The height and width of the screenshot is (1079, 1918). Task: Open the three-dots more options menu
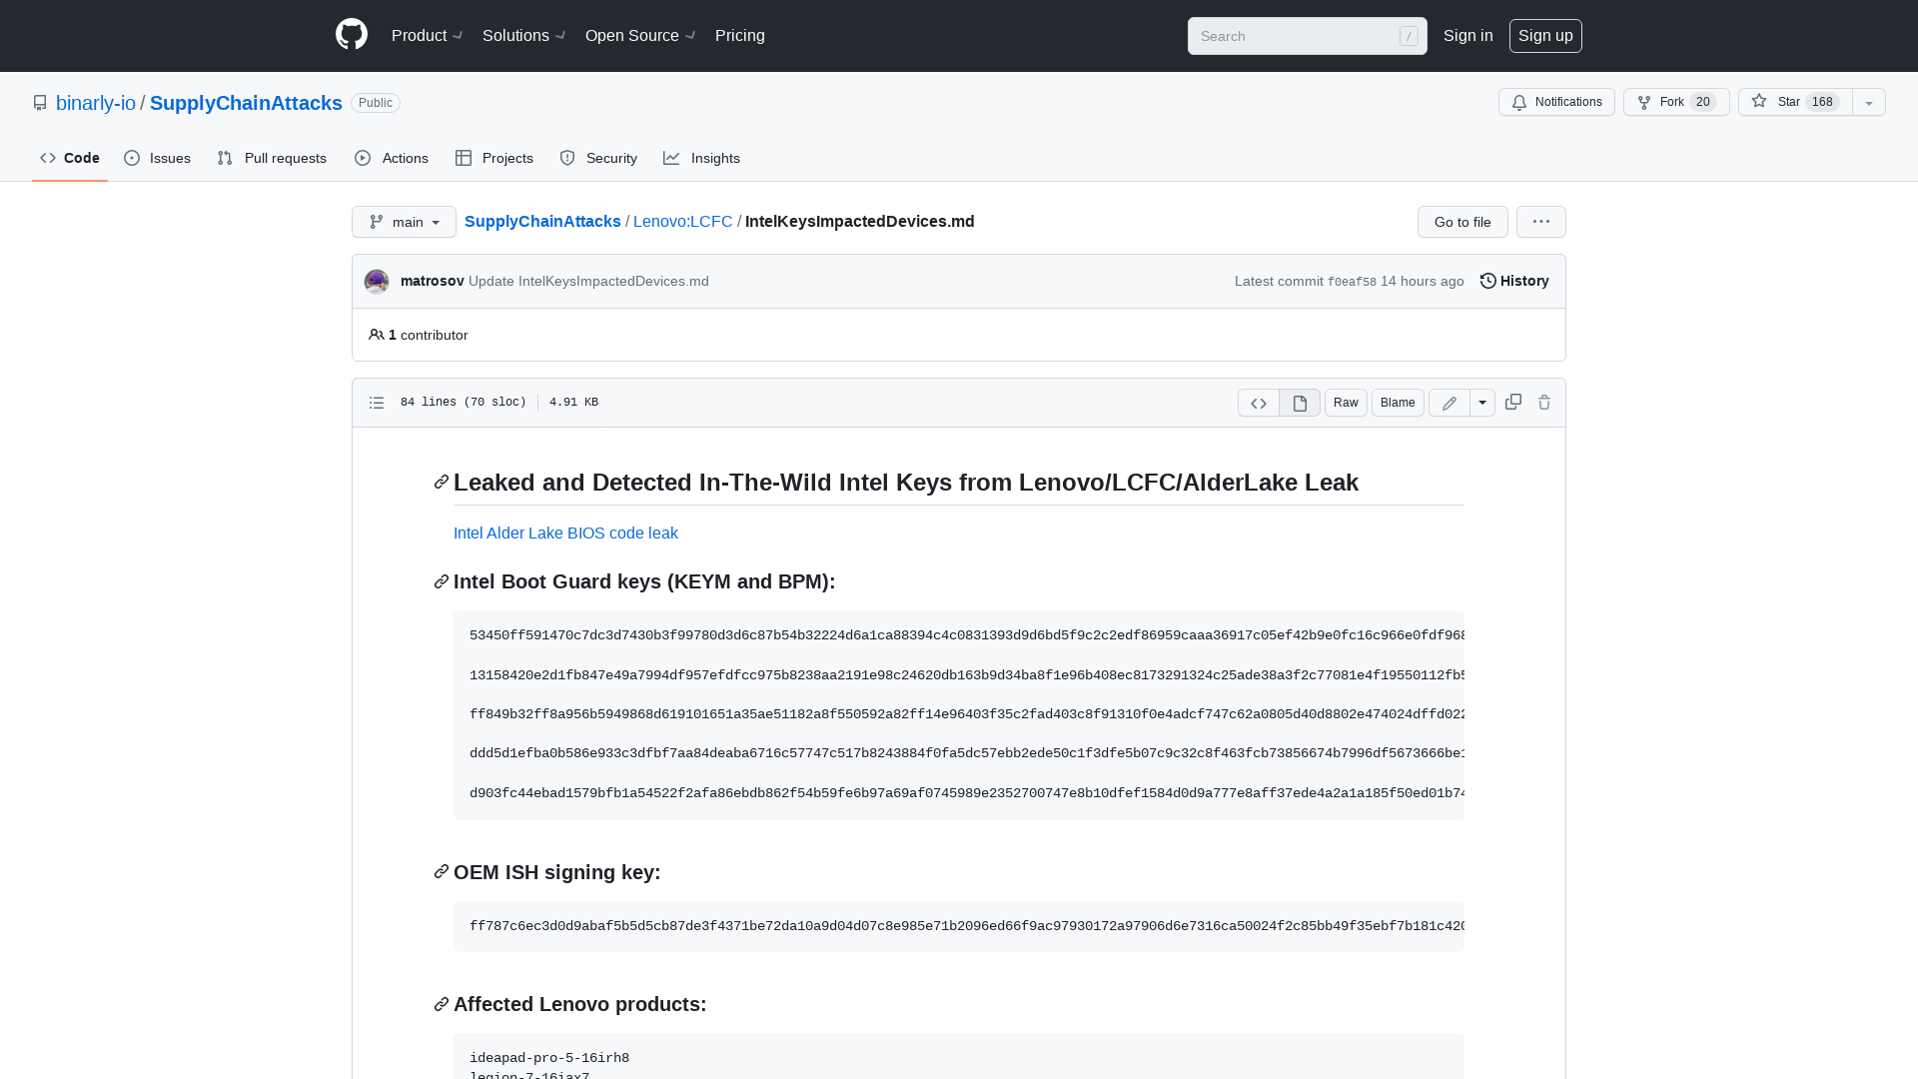pos(1541,222)
